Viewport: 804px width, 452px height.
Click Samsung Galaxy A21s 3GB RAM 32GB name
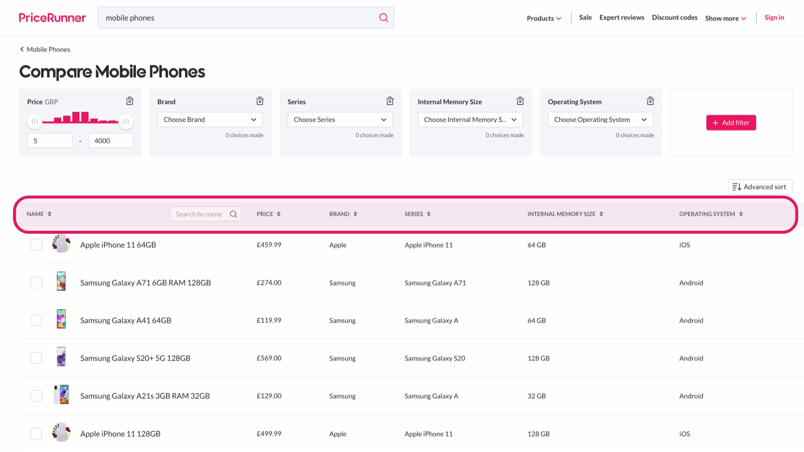pyautogui.click(x=145, y=396)
